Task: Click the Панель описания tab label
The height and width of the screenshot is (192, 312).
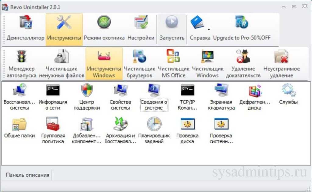Action: click(x=27, y=175)
